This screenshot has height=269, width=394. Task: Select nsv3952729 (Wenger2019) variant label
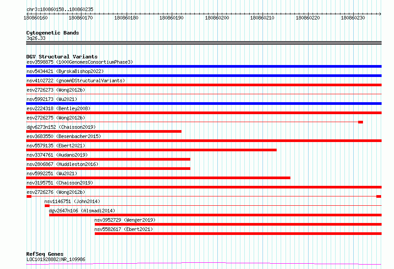click(125, 220)
